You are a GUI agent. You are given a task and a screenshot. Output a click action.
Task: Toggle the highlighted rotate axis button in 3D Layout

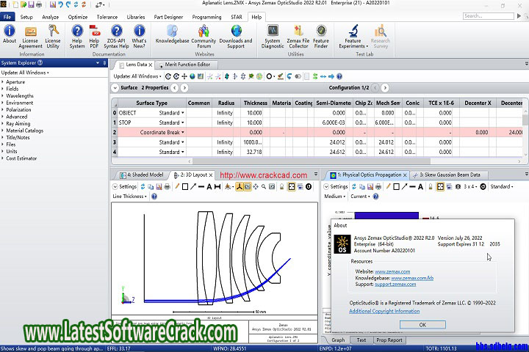pyautogui.click(x=240, y=186)
